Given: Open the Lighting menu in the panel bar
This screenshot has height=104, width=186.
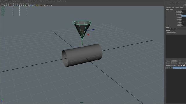Looking at the screenshot, I should click(12, 3).
